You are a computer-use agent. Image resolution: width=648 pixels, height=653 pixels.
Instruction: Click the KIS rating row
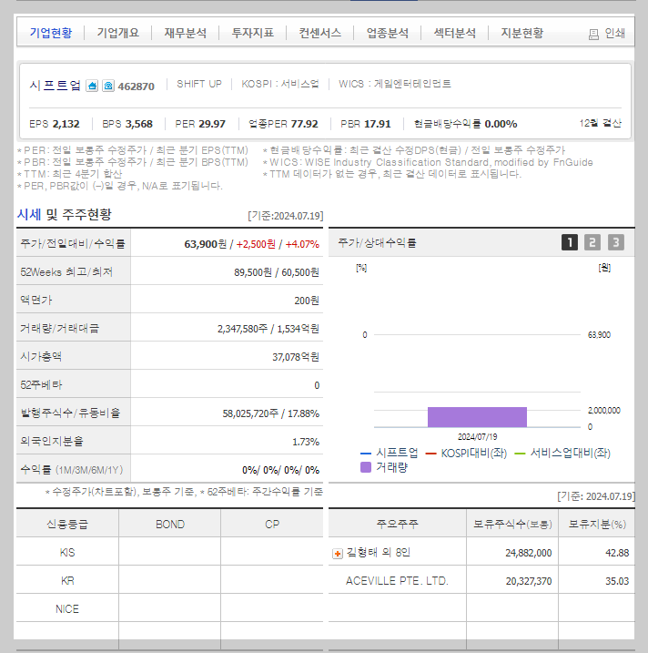(67, 553)
